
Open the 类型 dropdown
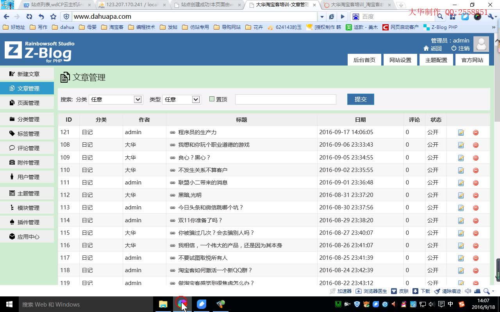pos(181,99)
